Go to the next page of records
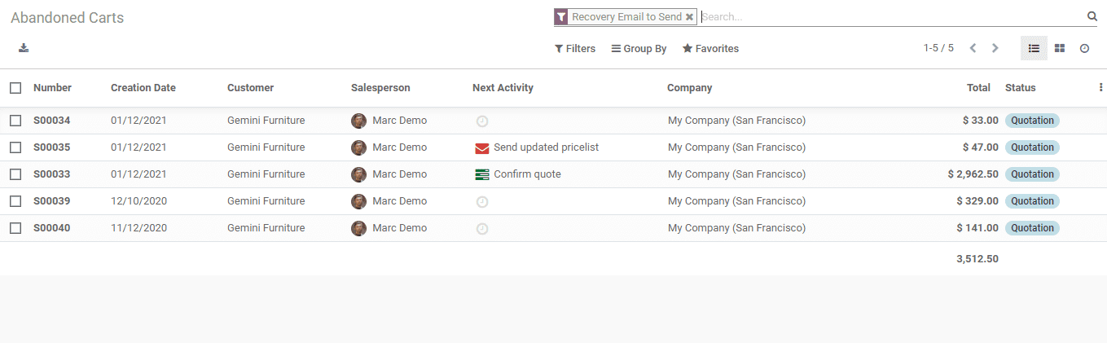Viewport: 1107px width, 343px height. (995, 49)
